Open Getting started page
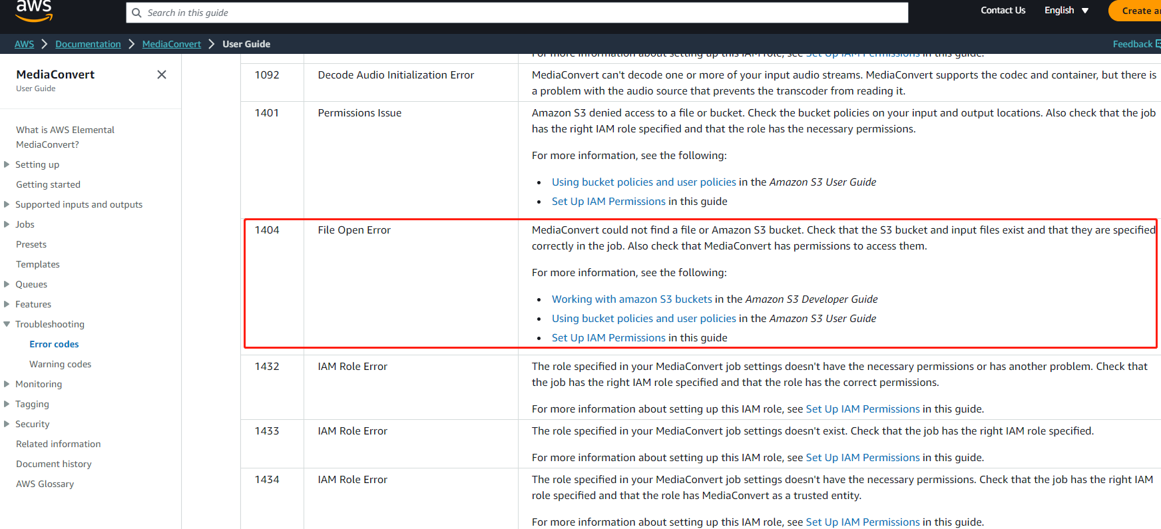 click(48, 184)
